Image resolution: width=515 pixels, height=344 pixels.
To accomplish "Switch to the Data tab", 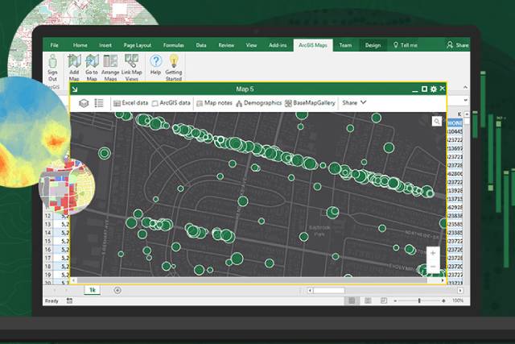I will tap(201, 45).
